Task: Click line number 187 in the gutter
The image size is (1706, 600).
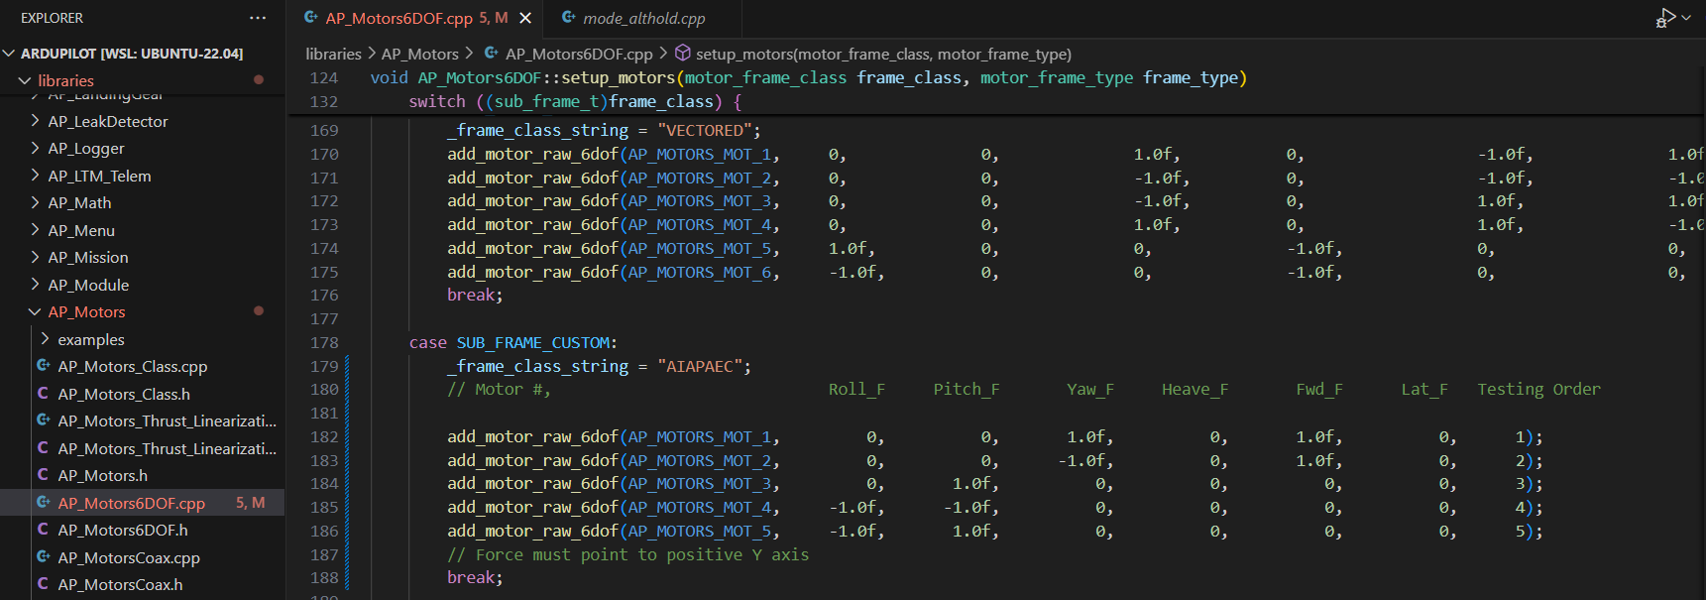Action: click(324, 554)
